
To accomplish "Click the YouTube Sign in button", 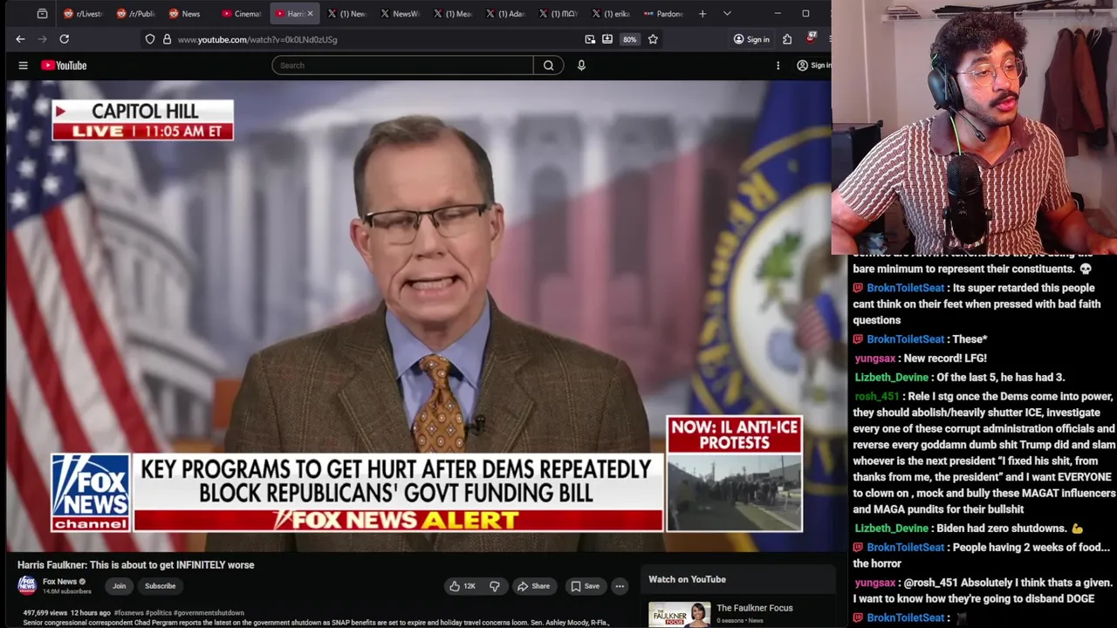I will coord(813,65).
